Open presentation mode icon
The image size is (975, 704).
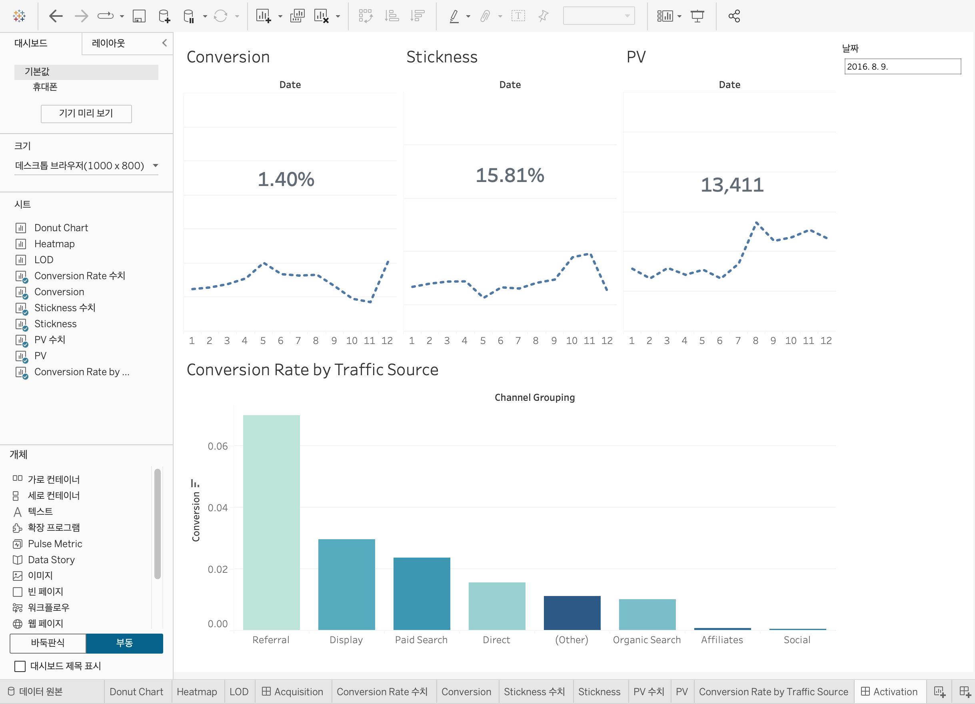pyautogui.click(x=697, y=16)
